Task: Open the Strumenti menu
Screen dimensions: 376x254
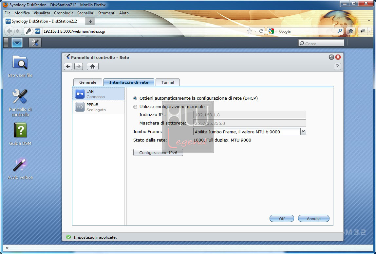Action: coord(107,13)
